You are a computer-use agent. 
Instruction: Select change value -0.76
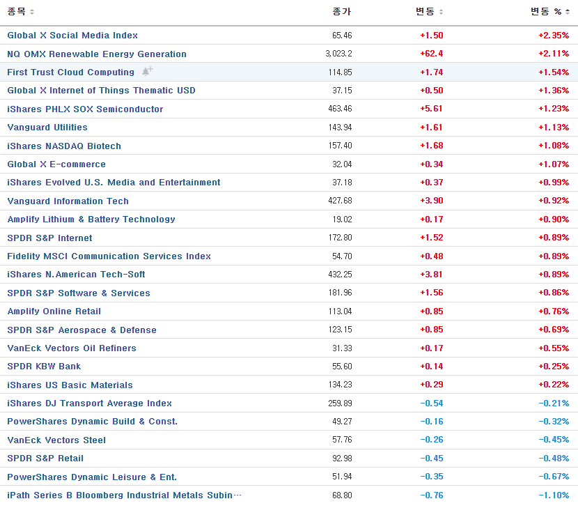pyautogui.click(x=432, y=495)
